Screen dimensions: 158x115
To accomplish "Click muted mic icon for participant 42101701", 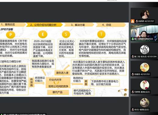I will click(x=133, y=74).
